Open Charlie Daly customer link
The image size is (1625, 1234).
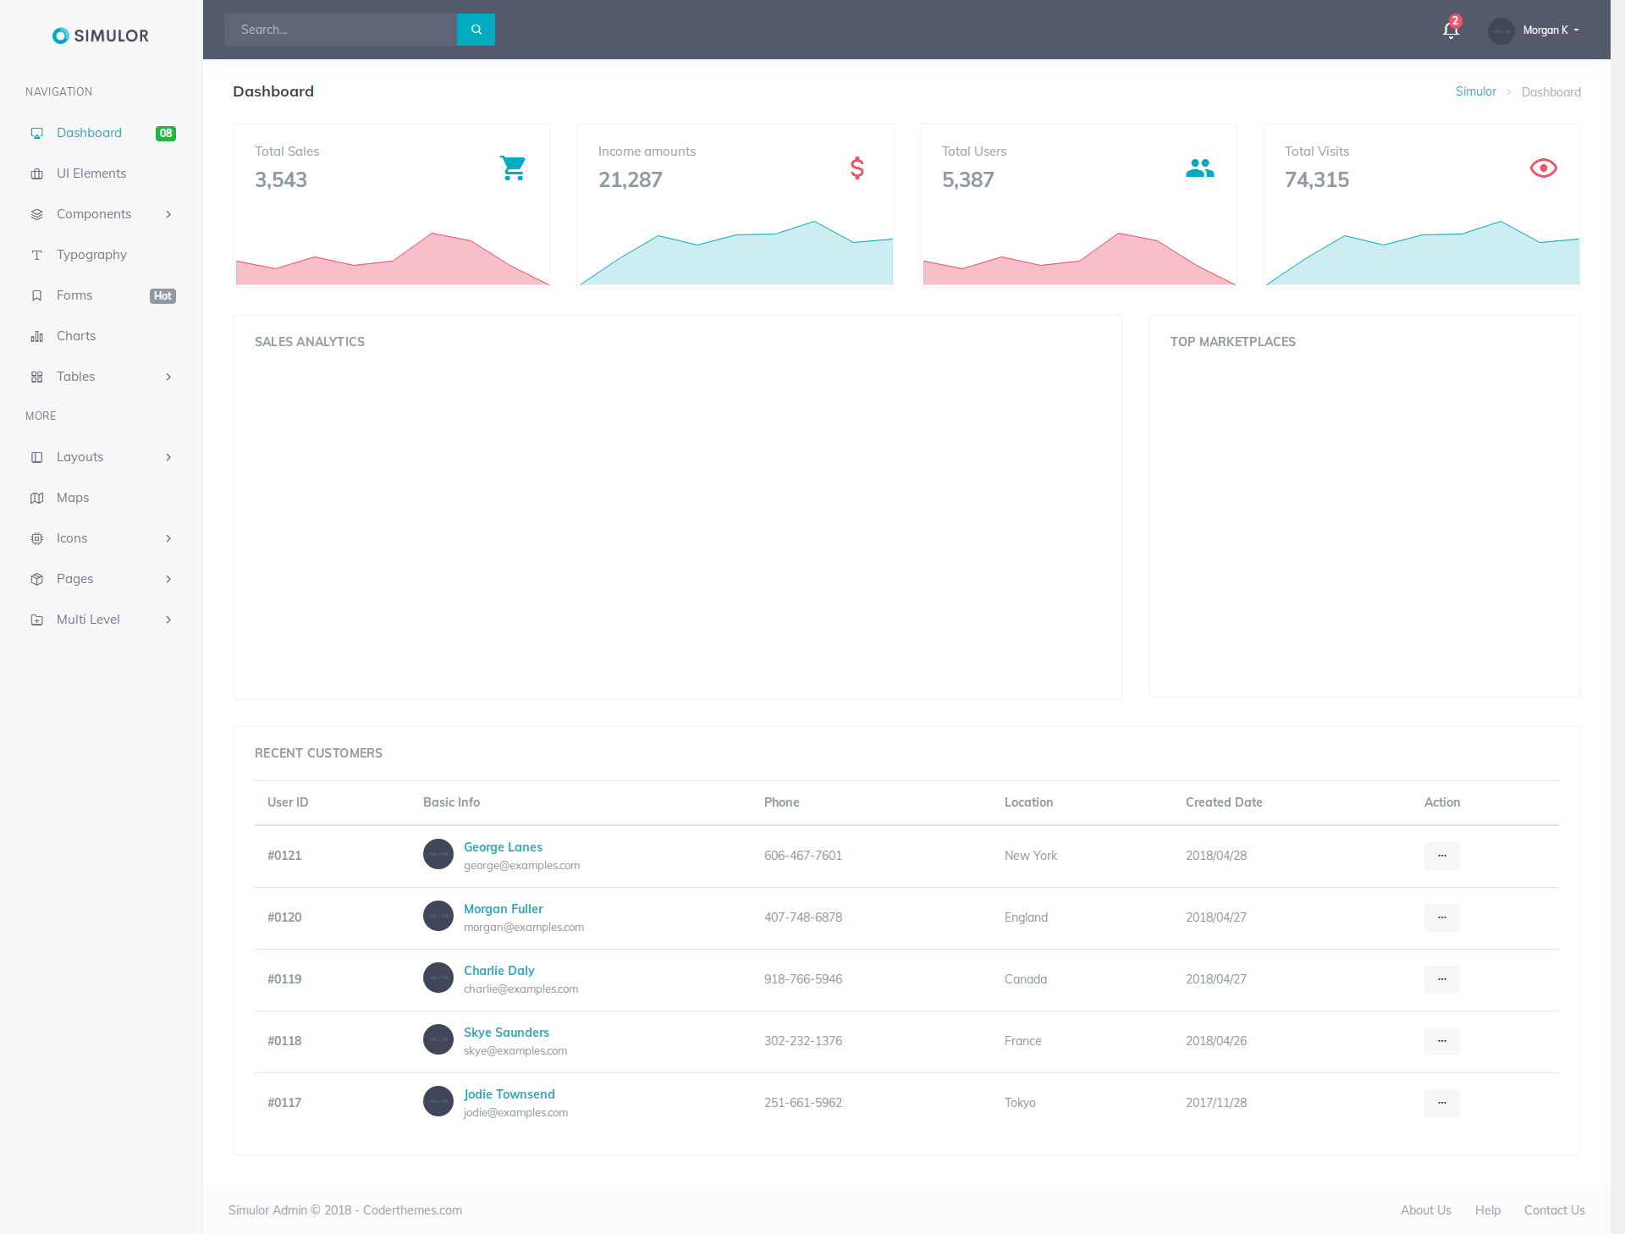[x=499, y=971]
